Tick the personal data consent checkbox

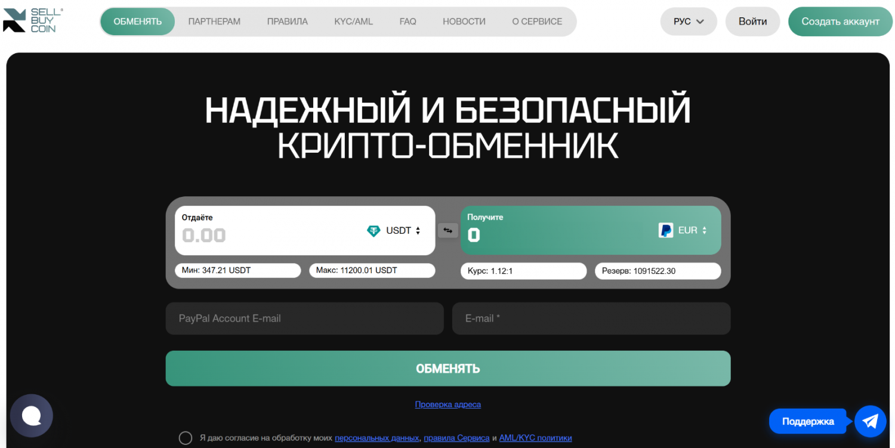click(186, 438)
